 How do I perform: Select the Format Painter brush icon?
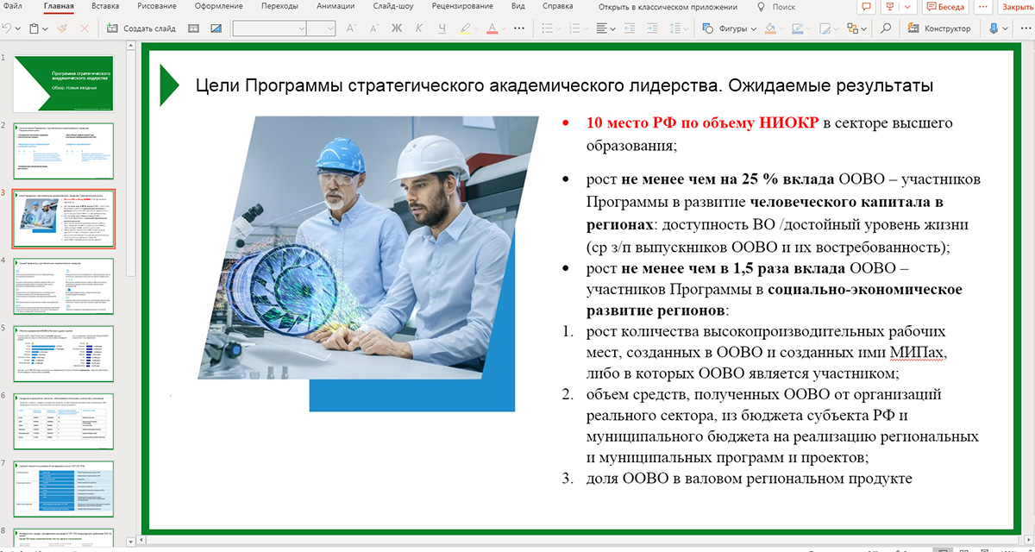(x=62, y=28)
